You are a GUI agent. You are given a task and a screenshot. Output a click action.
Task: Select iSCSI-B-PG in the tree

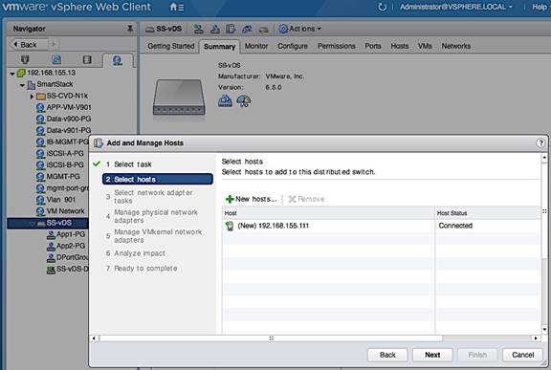(60, 164)
